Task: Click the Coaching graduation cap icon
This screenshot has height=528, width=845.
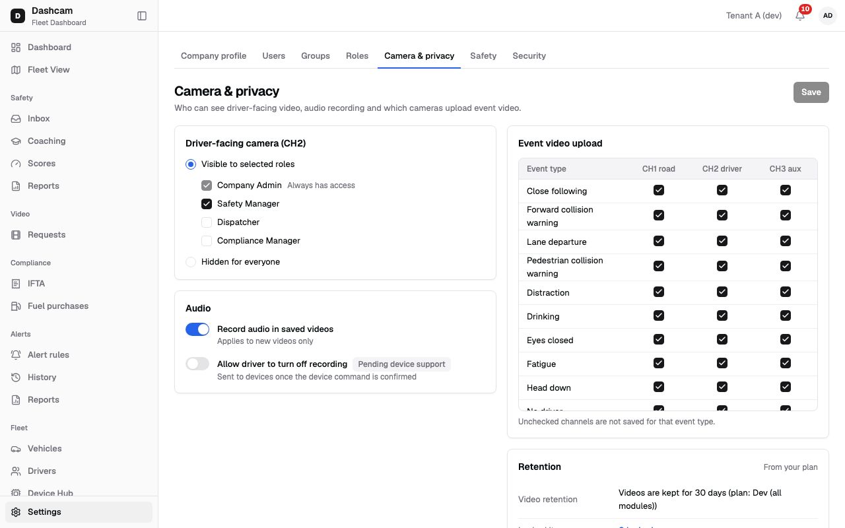Action: (x=16, y=141)
